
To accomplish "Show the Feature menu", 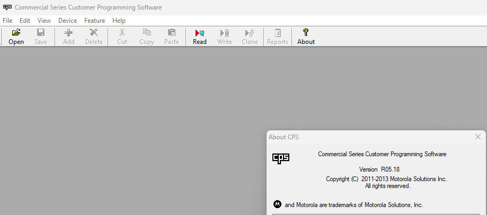I will (94, 21).
